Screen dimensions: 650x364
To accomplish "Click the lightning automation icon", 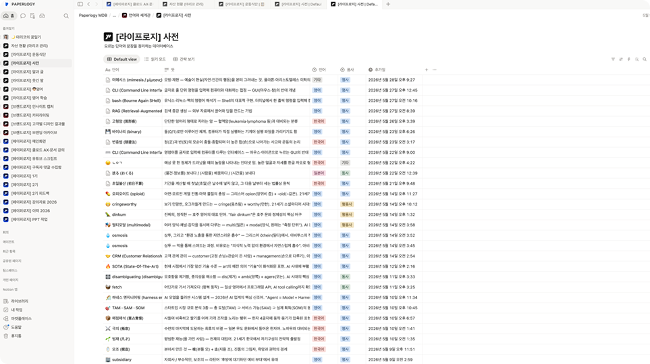I will 629,59.
